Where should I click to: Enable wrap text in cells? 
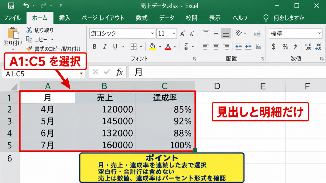tap(257, 33)
